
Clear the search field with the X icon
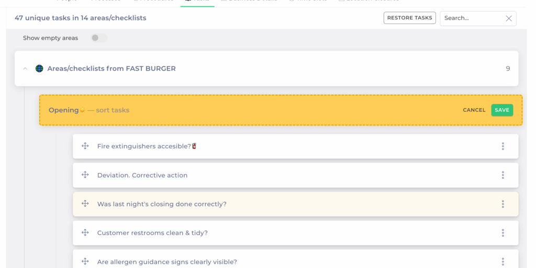tap(508, 18)
